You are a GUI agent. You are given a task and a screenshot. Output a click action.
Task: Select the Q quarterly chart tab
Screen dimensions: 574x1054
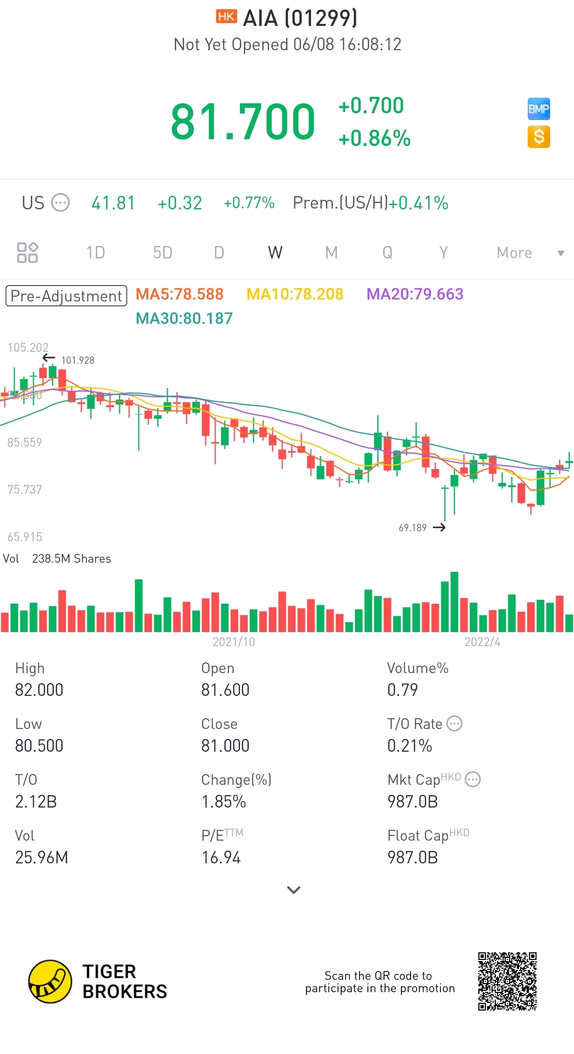[x=387, y=252]
